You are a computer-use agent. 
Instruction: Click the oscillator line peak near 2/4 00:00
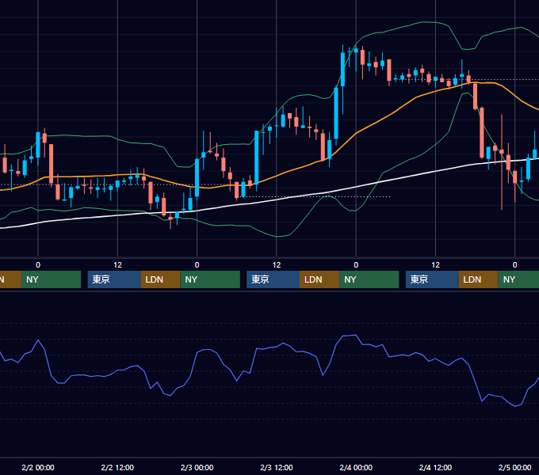pos(355,335)
